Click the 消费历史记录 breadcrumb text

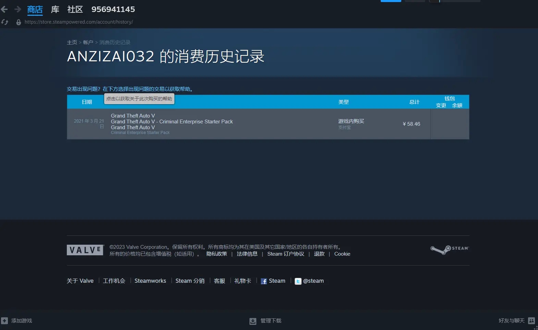point(115,42)
